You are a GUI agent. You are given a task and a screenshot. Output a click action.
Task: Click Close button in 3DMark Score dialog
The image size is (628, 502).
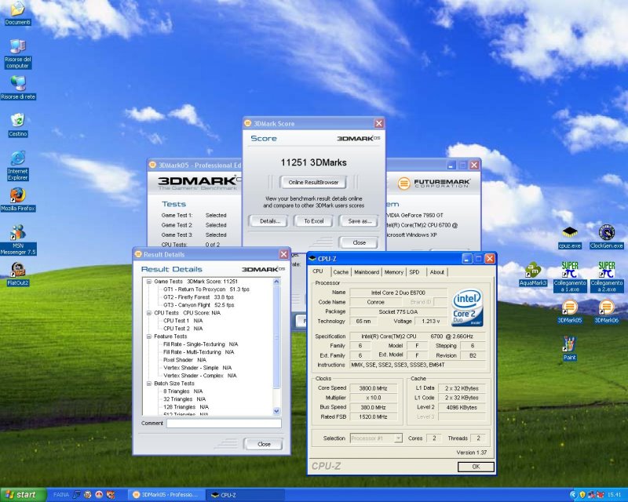pos(359,242)
